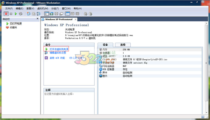Click the Capture Movie toolbar icon
Screen dimensions: 210x120
pyautogui.click(x=86, y=14)
